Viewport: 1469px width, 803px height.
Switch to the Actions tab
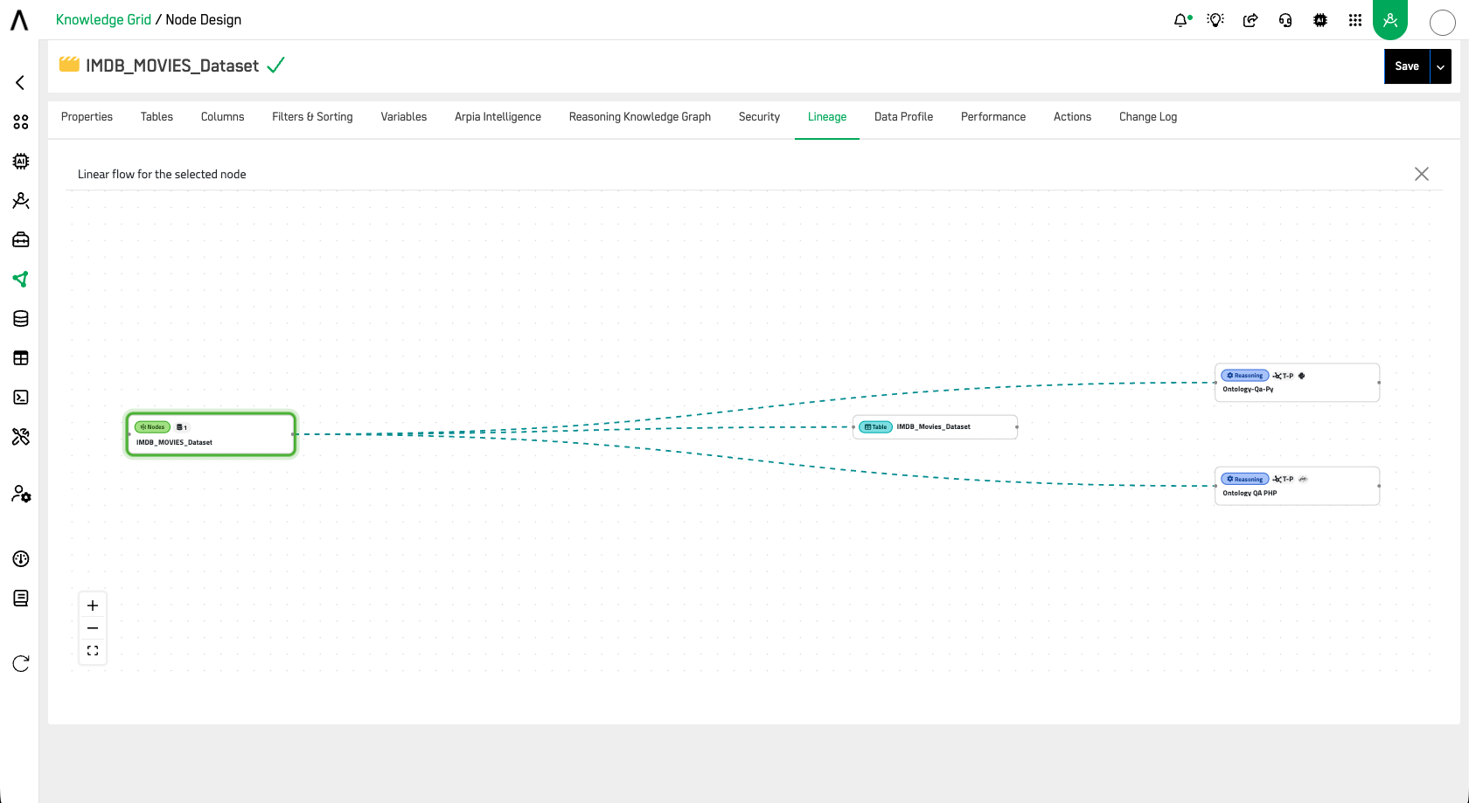(x=1072, y=117)
